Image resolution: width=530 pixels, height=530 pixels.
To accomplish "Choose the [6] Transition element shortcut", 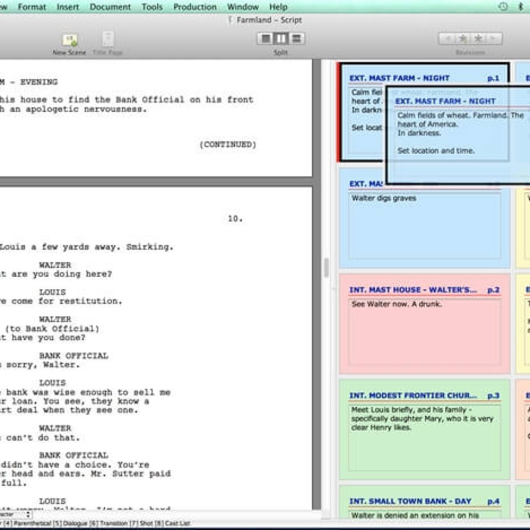I will 109,523.
